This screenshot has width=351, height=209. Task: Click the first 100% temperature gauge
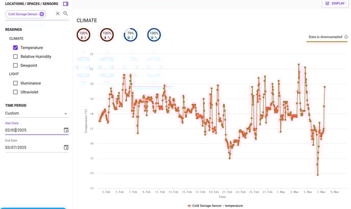pyautogui.click(x=84, y=35)
